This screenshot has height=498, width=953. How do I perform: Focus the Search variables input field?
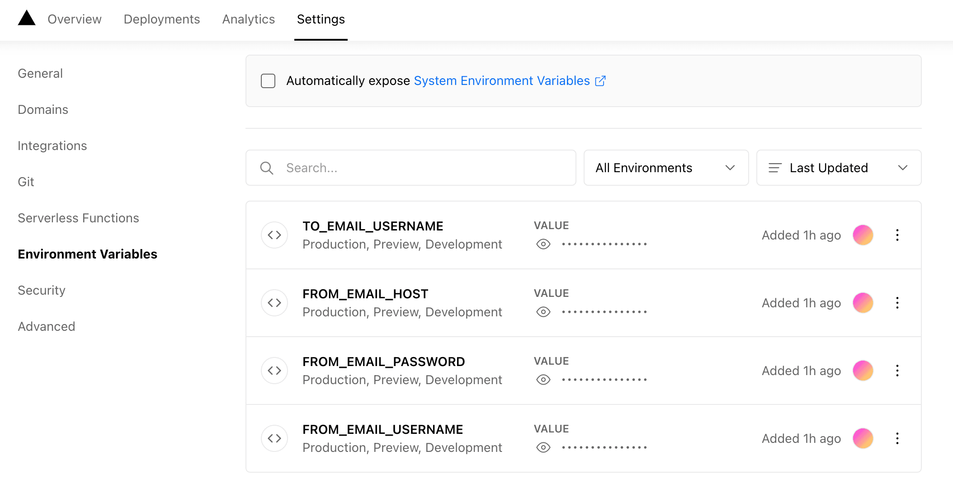(x=425, y=168)
